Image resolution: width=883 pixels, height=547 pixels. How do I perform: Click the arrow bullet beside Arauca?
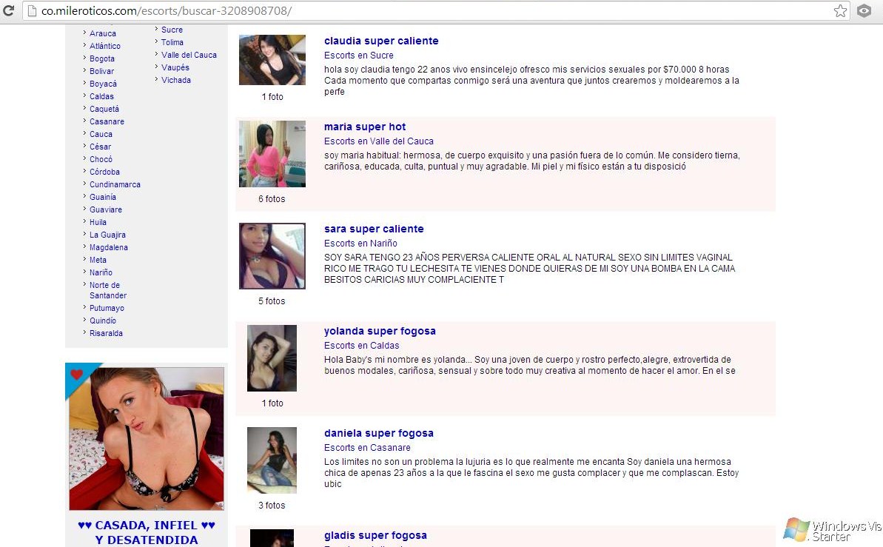pos(84,33)
